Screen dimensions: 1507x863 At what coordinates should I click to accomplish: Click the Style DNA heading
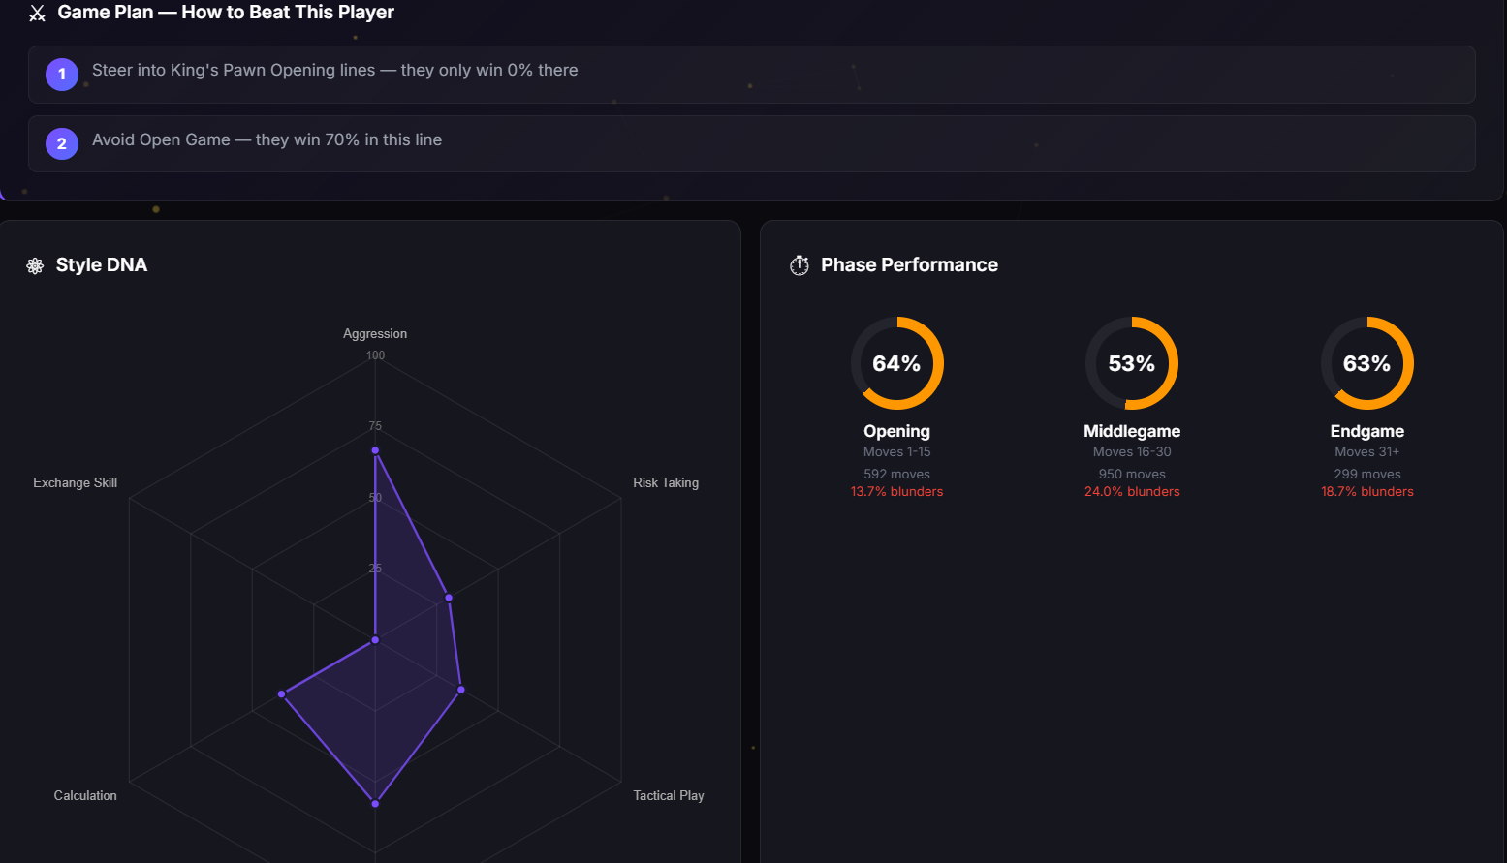[102, 265]
